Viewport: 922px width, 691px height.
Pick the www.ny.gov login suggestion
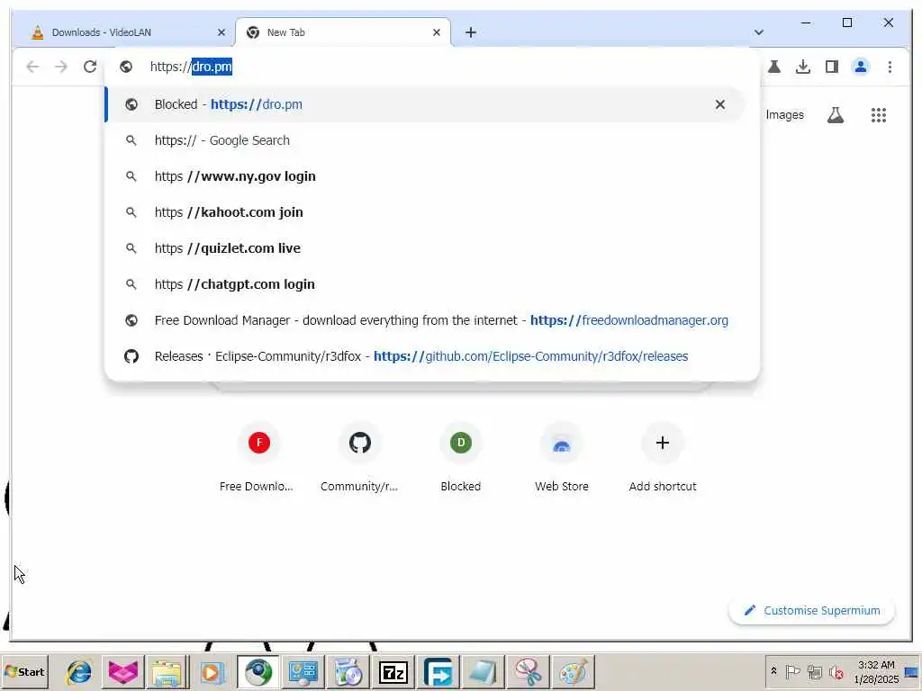coord(425,176)
